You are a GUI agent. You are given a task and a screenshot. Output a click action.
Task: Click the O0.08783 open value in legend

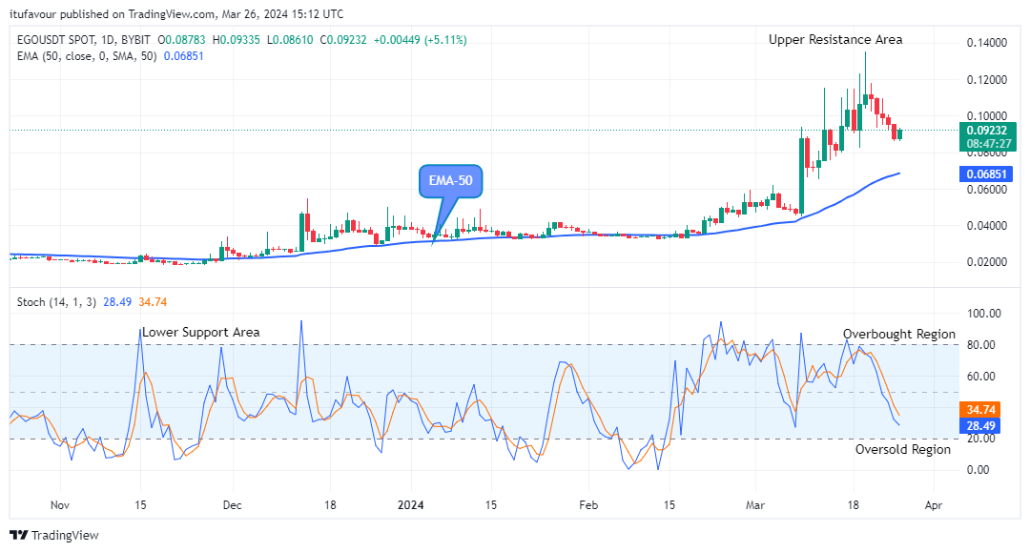point(181,40)
